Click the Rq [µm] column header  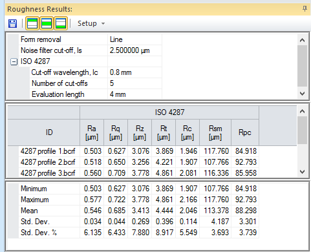[116, 132]
